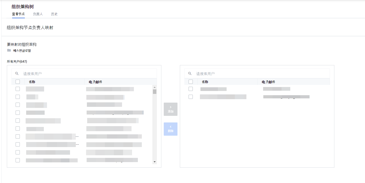Switch to the 负责人 tab
365x183 pixels.
pyautogui.click(x=38, y=14)
